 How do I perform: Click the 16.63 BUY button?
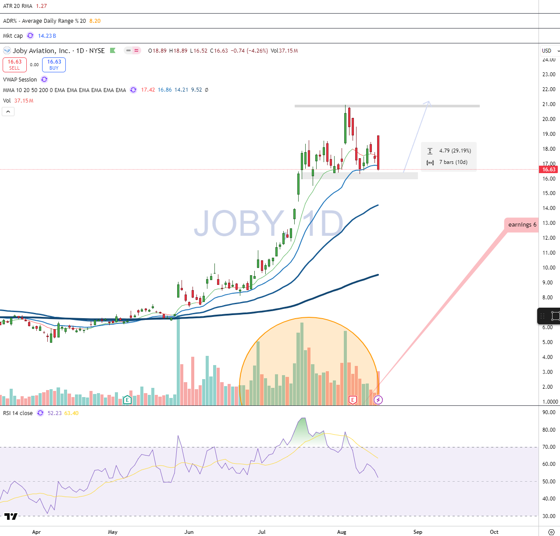click(54, 65)
